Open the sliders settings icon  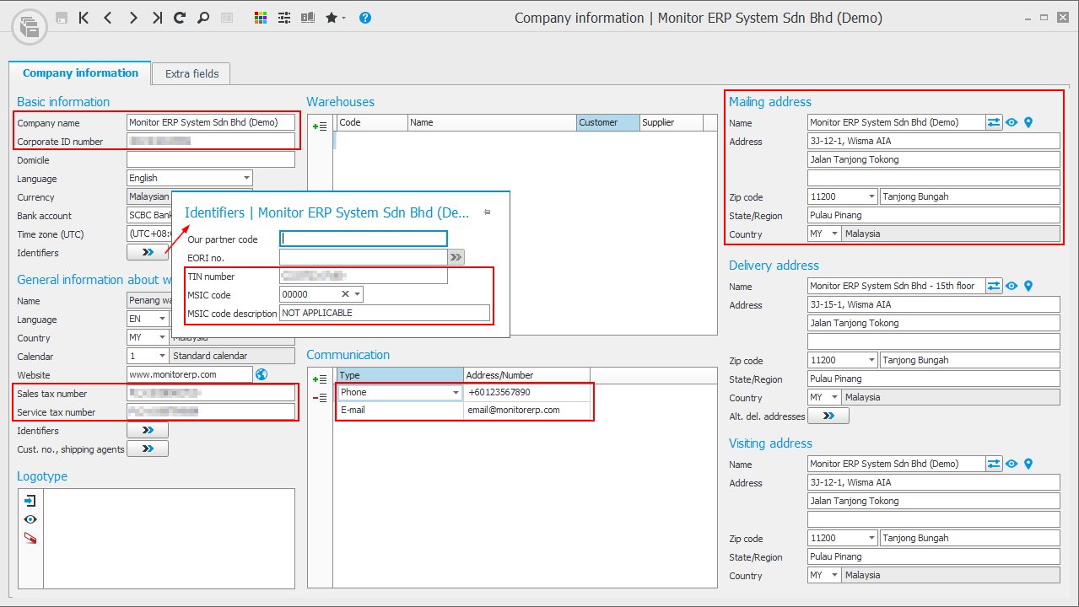coord(284,18)
